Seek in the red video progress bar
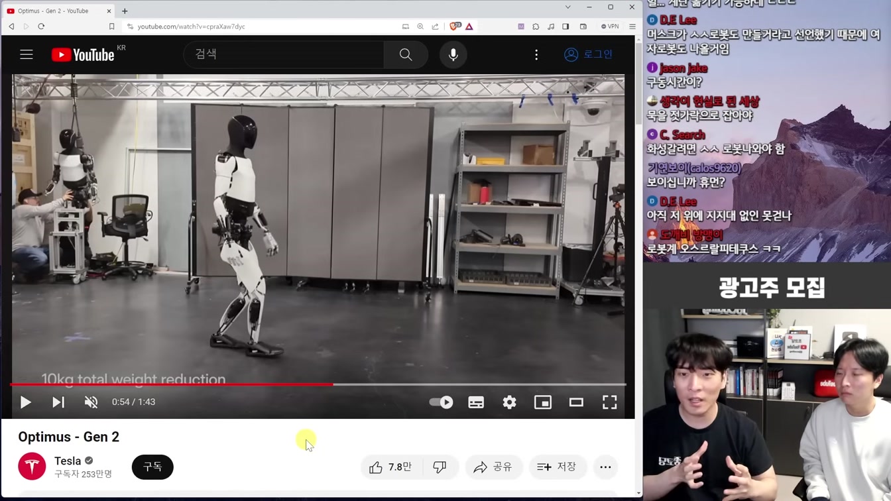891x501 pixels. point(318,384)
